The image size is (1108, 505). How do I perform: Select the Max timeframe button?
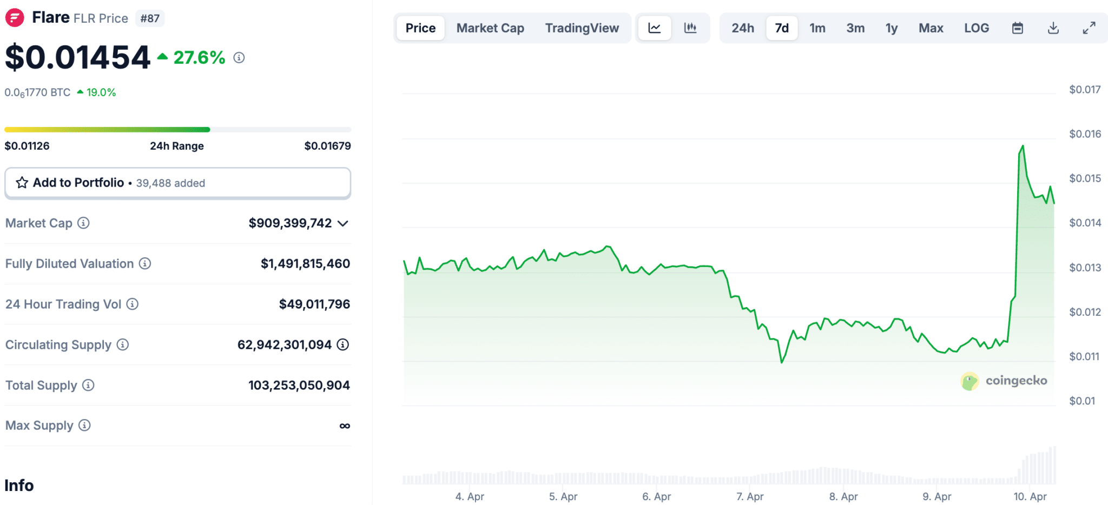pos(931,28)
